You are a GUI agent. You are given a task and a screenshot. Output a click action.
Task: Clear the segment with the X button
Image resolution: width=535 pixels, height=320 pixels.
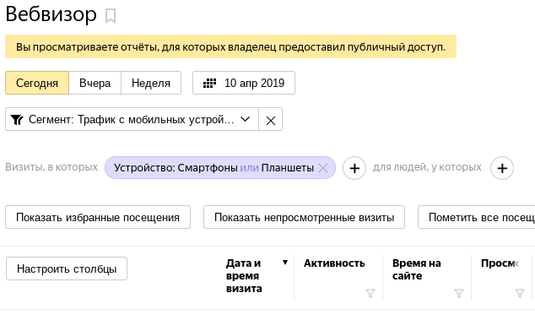pos(271,120)
